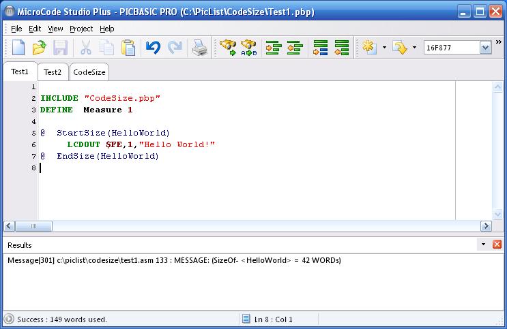The height and width of the screenshot is (329, 507).
Task: Close the Results panel
Action: pos(497,245)
